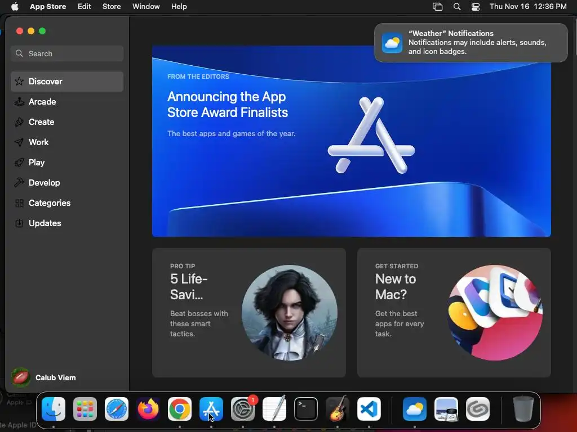Open System Settings from the Dock
Screen dimensions: 577x432
tap(243, 409)
